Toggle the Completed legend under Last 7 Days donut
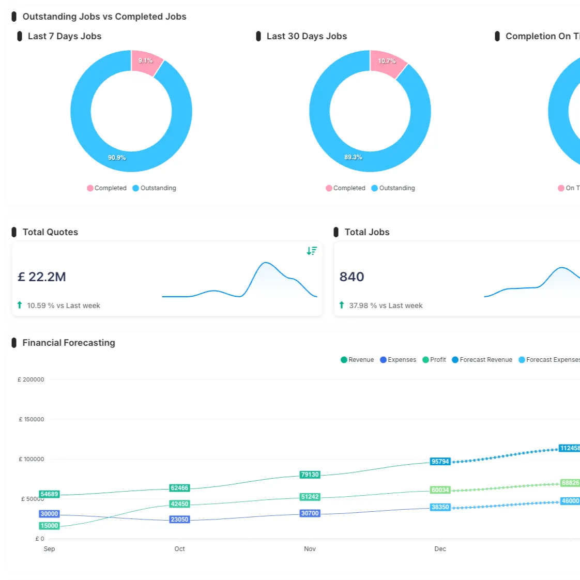The image size is (580, 580). pos(107,188)
